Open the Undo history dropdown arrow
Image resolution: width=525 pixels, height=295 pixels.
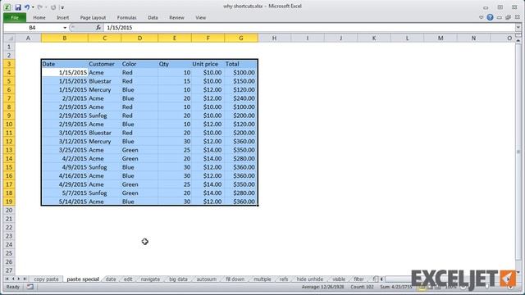33,7
